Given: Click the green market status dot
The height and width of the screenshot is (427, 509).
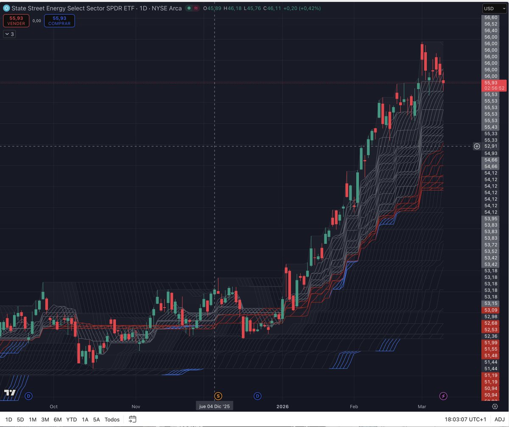Looking at the screenshot, I should (188, 8).
